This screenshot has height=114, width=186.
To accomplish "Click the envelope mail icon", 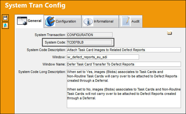I will (x=169, y=33).
